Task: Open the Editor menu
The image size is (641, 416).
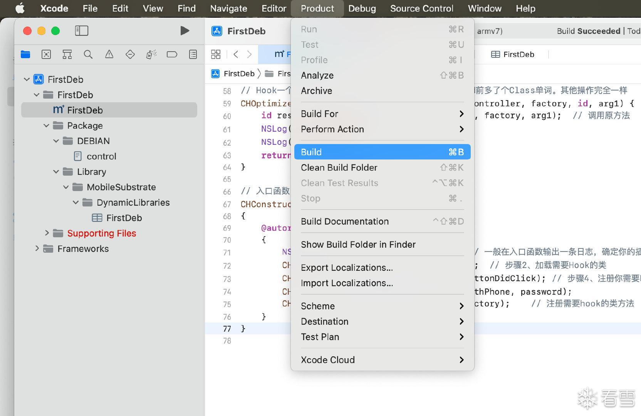Action: point(274,8)
